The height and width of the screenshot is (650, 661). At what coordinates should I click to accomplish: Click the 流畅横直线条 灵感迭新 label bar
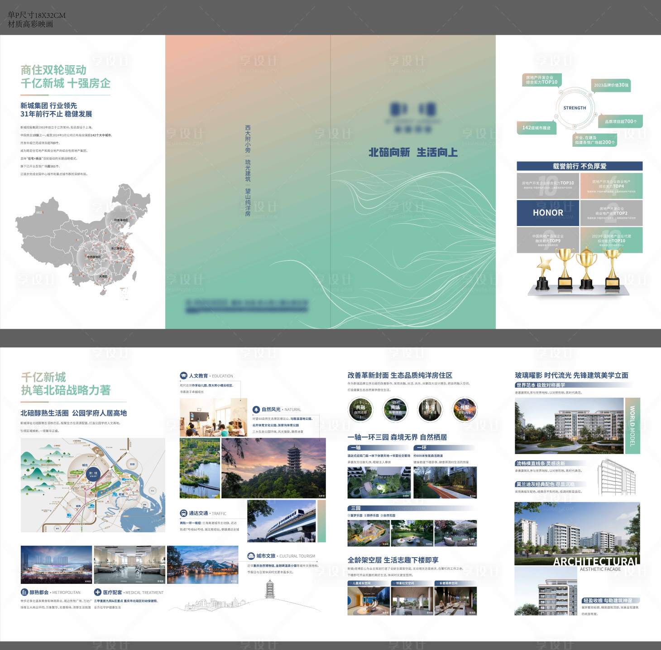551,463
